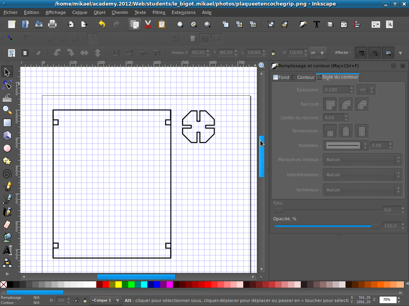Toggle current layer visibility eye
409x306 pixels.
coord(77,300)
